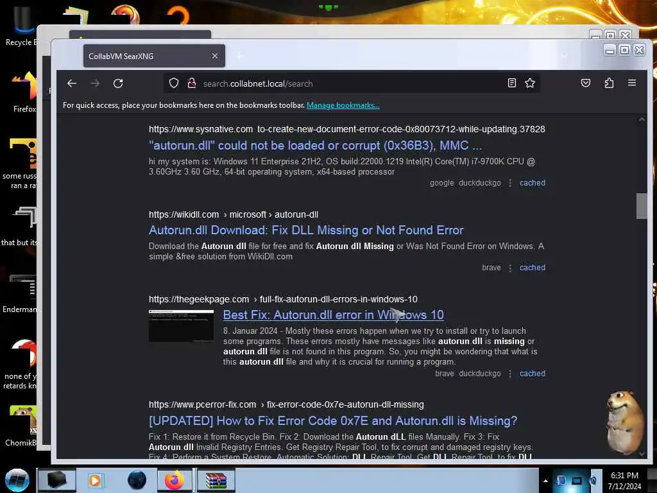Open the Recycle Bin desktop icon
The height and width of the screenshot is (493, 657).
tap(21, 26)
